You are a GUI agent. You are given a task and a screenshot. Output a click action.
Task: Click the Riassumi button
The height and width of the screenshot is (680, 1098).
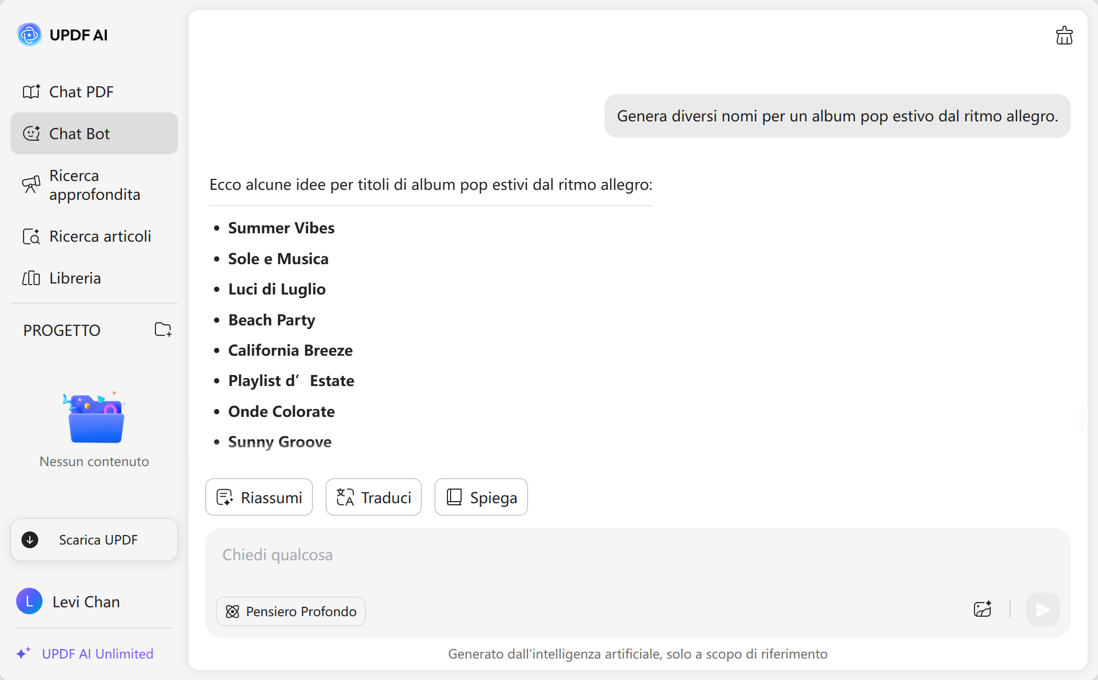[259, 497]
